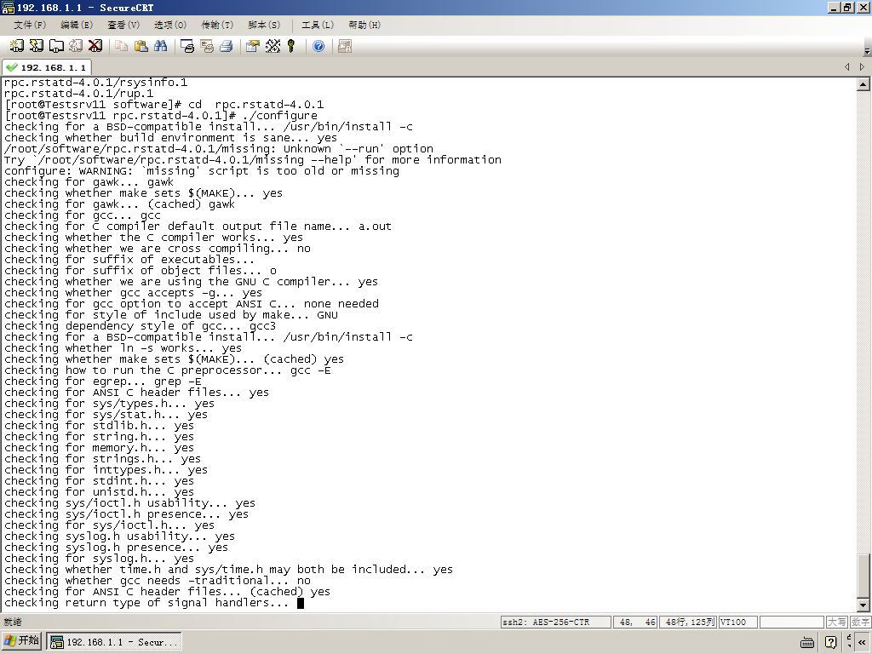872x654 pixels.
Task: Open the 文件(F) menu
Action: coord(30,25)
